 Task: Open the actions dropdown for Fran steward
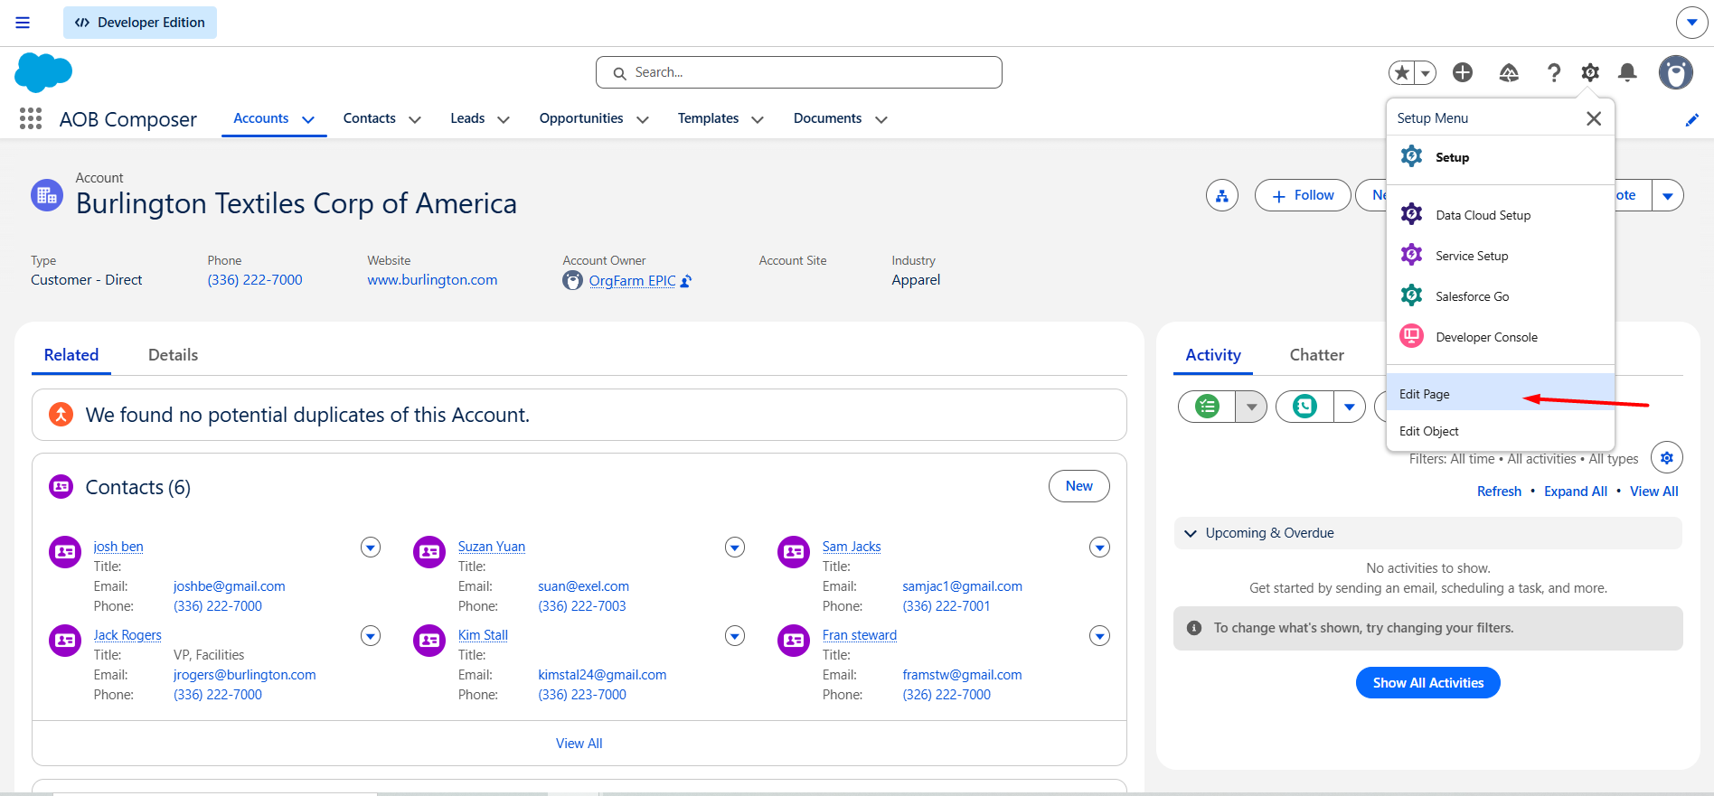(x=1099, y=635)
